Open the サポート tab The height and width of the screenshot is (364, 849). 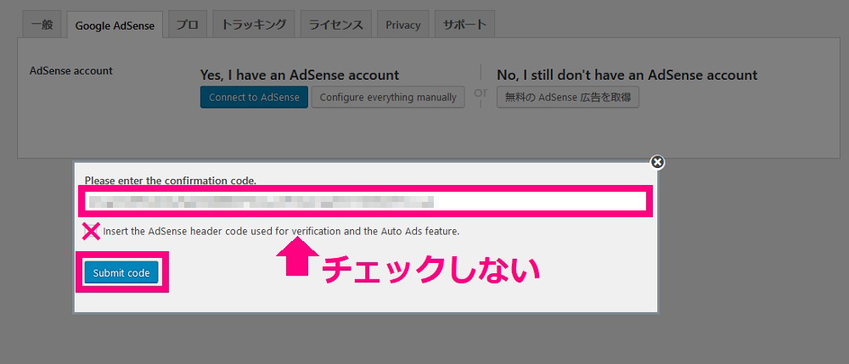click(464, 25)
